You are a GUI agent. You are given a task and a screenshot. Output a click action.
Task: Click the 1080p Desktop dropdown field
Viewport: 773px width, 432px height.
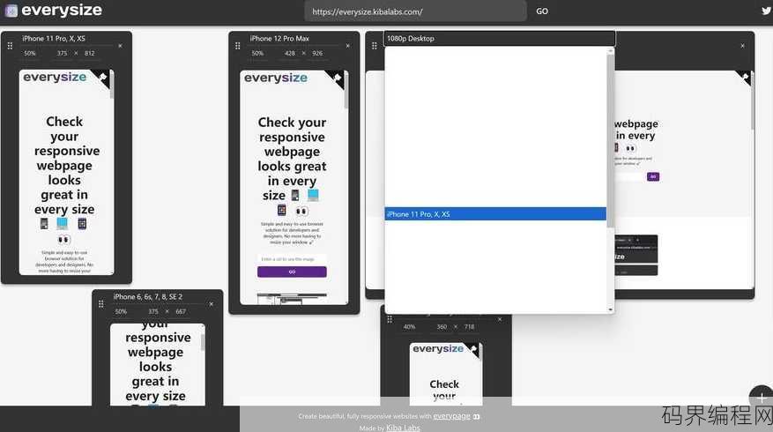(x=500, y=39)
